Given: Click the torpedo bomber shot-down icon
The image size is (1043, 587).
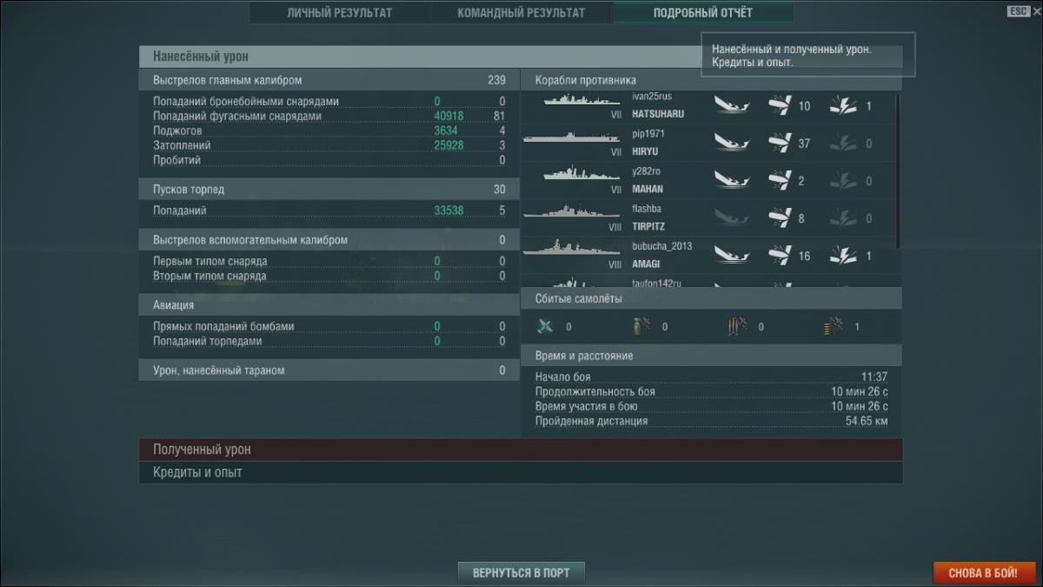Looking at the screenshot, I should [x=737, y=327].
